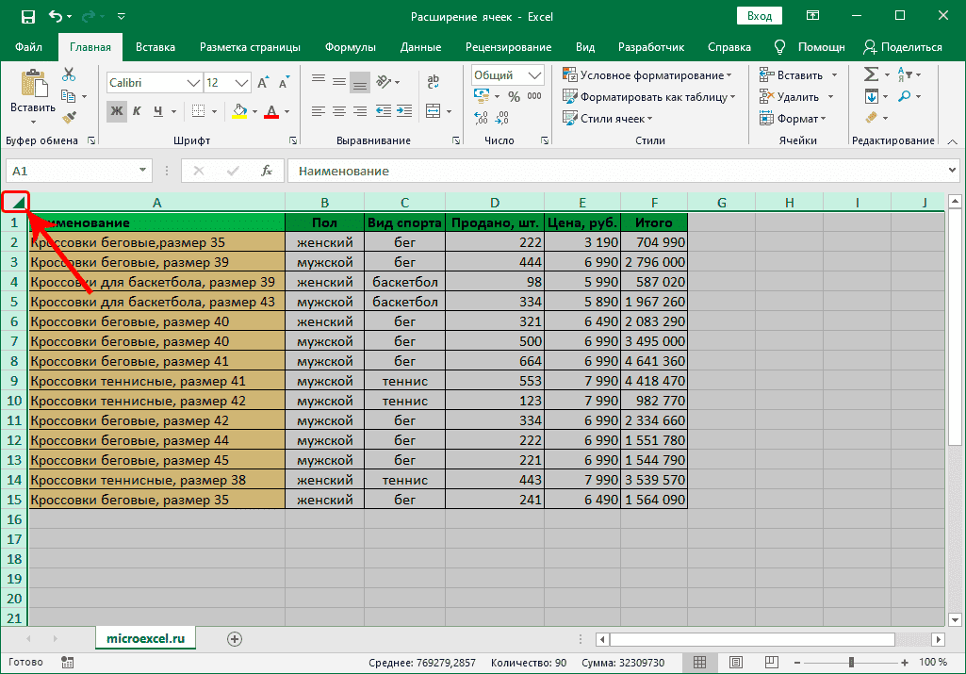This screenshot has height=674, width=966.
Task: Toggle bold formatting
Action: (115, 109)
